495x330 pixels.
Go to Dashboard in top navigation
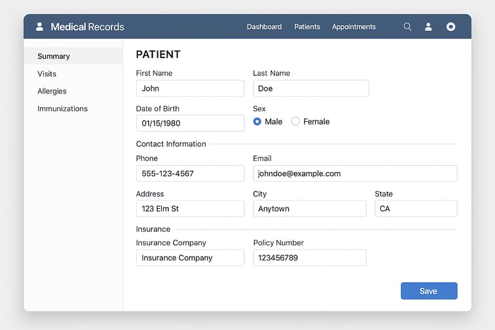[264, 26]
